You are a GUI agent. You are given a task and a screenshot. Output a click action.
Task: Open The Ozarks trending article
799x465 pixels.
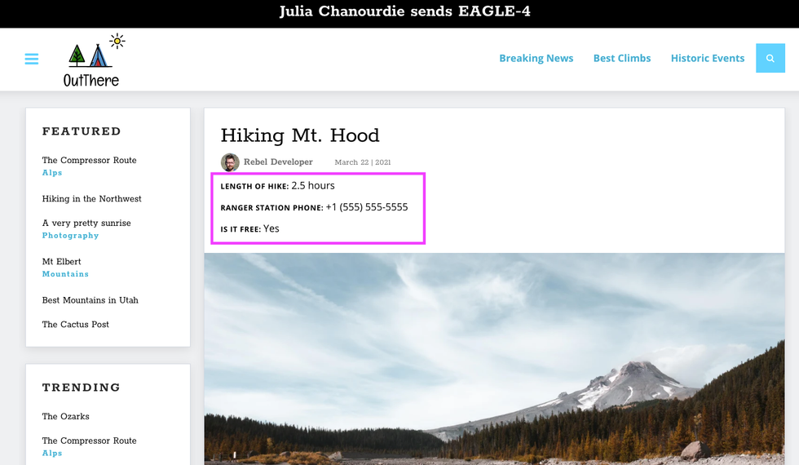point(65,417)
